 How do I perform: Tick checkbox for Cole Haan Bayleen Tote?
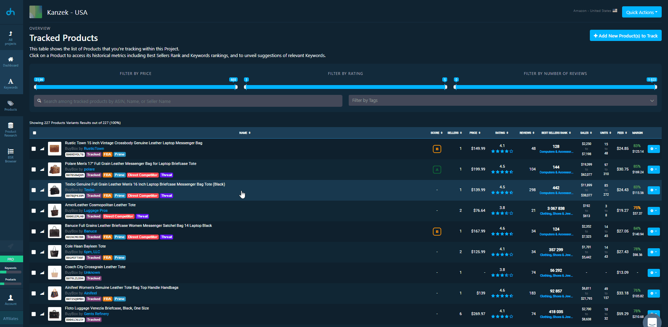[x=34, y=252]
